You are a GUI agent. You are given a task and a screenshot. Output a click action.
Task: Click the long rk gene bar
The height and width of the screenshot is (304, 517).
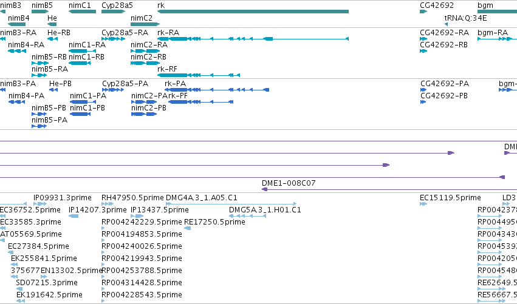(x=253, y=12)
